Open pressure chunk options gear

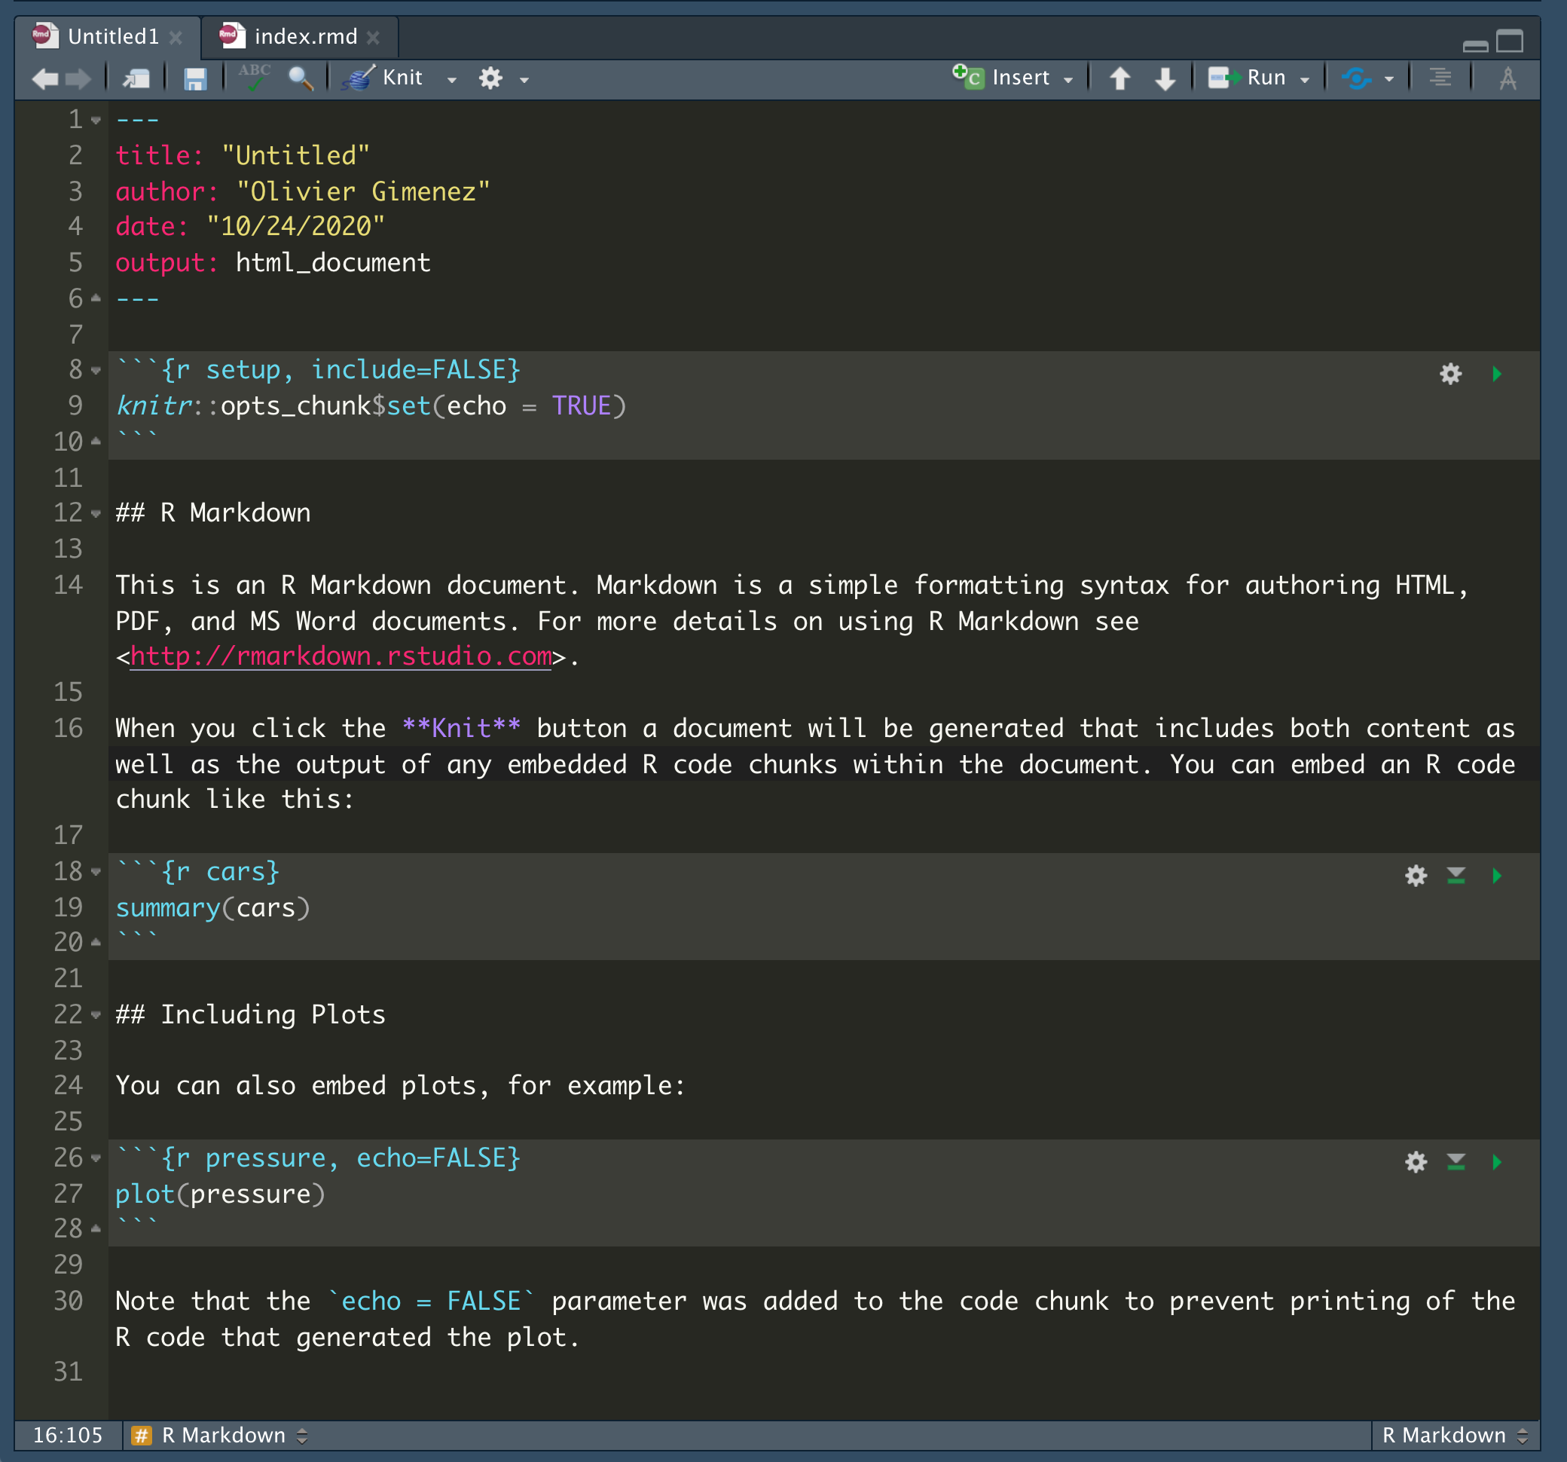point(1416,1161)
